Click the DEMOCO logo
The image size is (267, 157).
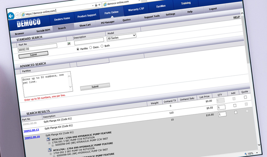tap(29, 23)
